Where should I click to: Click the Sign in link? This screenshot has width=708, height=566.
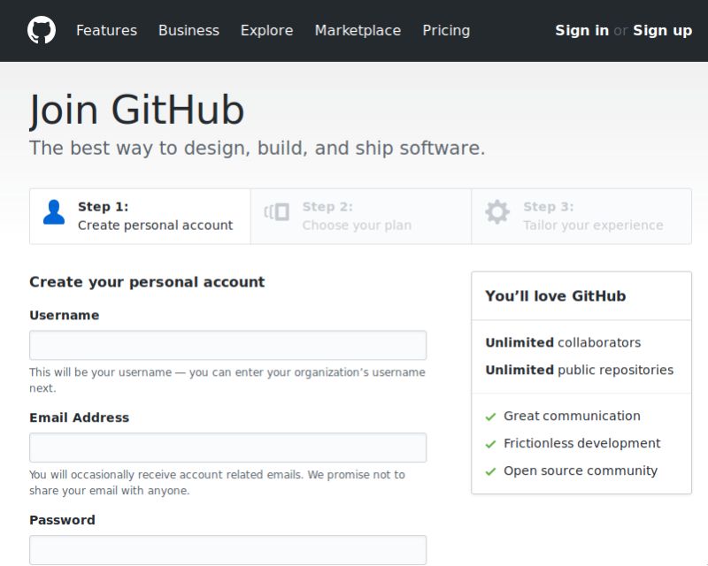(581, 30)
